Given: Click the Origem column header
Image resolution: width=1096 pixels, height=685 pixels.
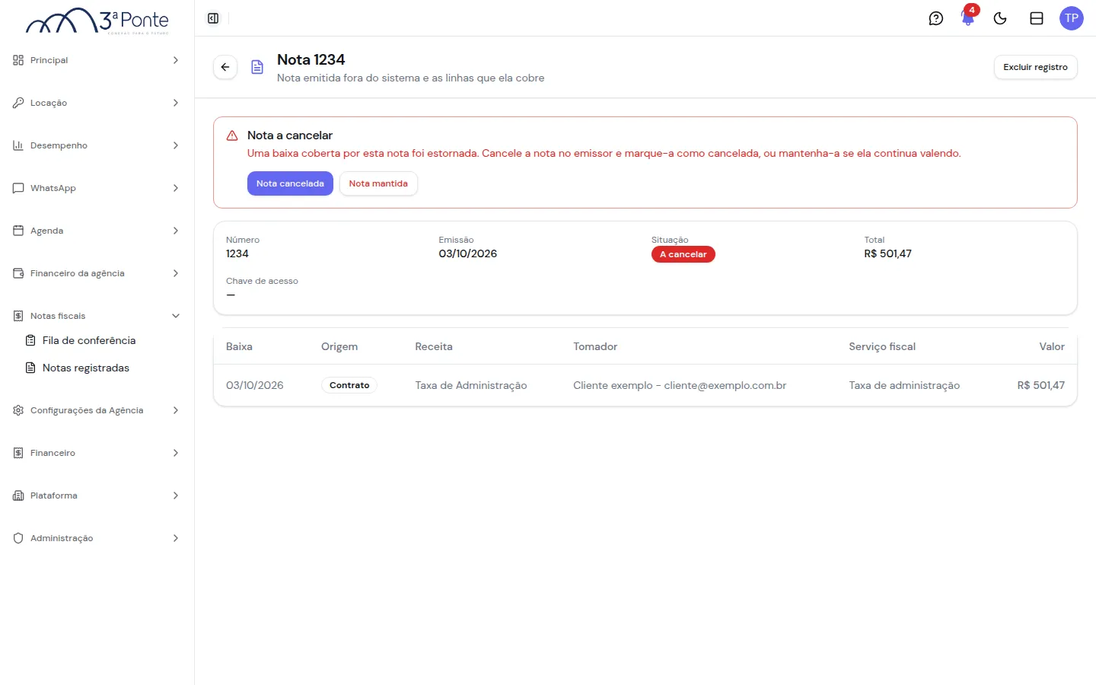Looking at the screenshot, I should point(339,346).
